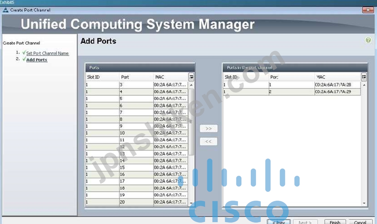Select port 13 row in Ports list
The image size is (377, 224).
point(137,154)
